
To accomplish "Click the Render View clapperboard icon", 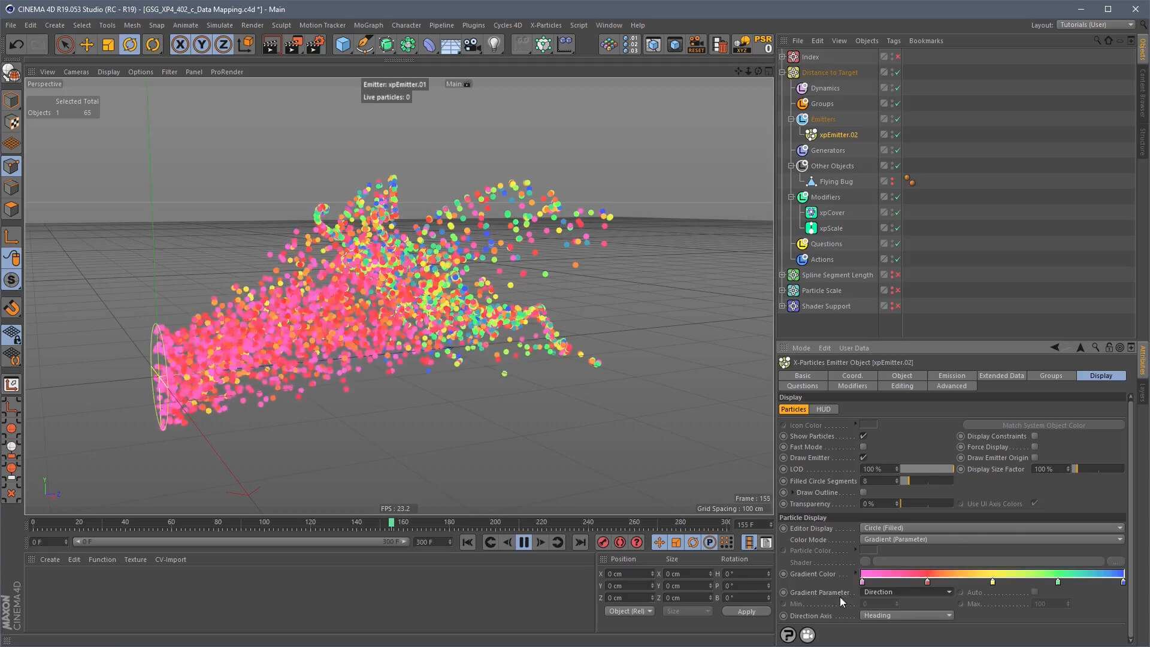I will click(271, 45).
